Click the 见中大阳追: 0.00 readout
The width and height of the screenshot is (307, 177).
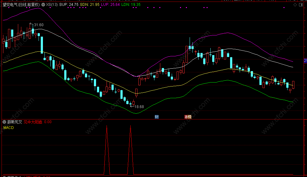click(38, 122)
